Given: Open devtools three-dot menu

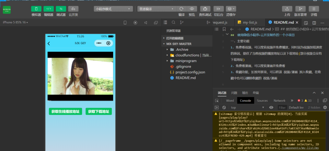Looking at the screenshot, I should pyautogui.click(x=318, y=101).
